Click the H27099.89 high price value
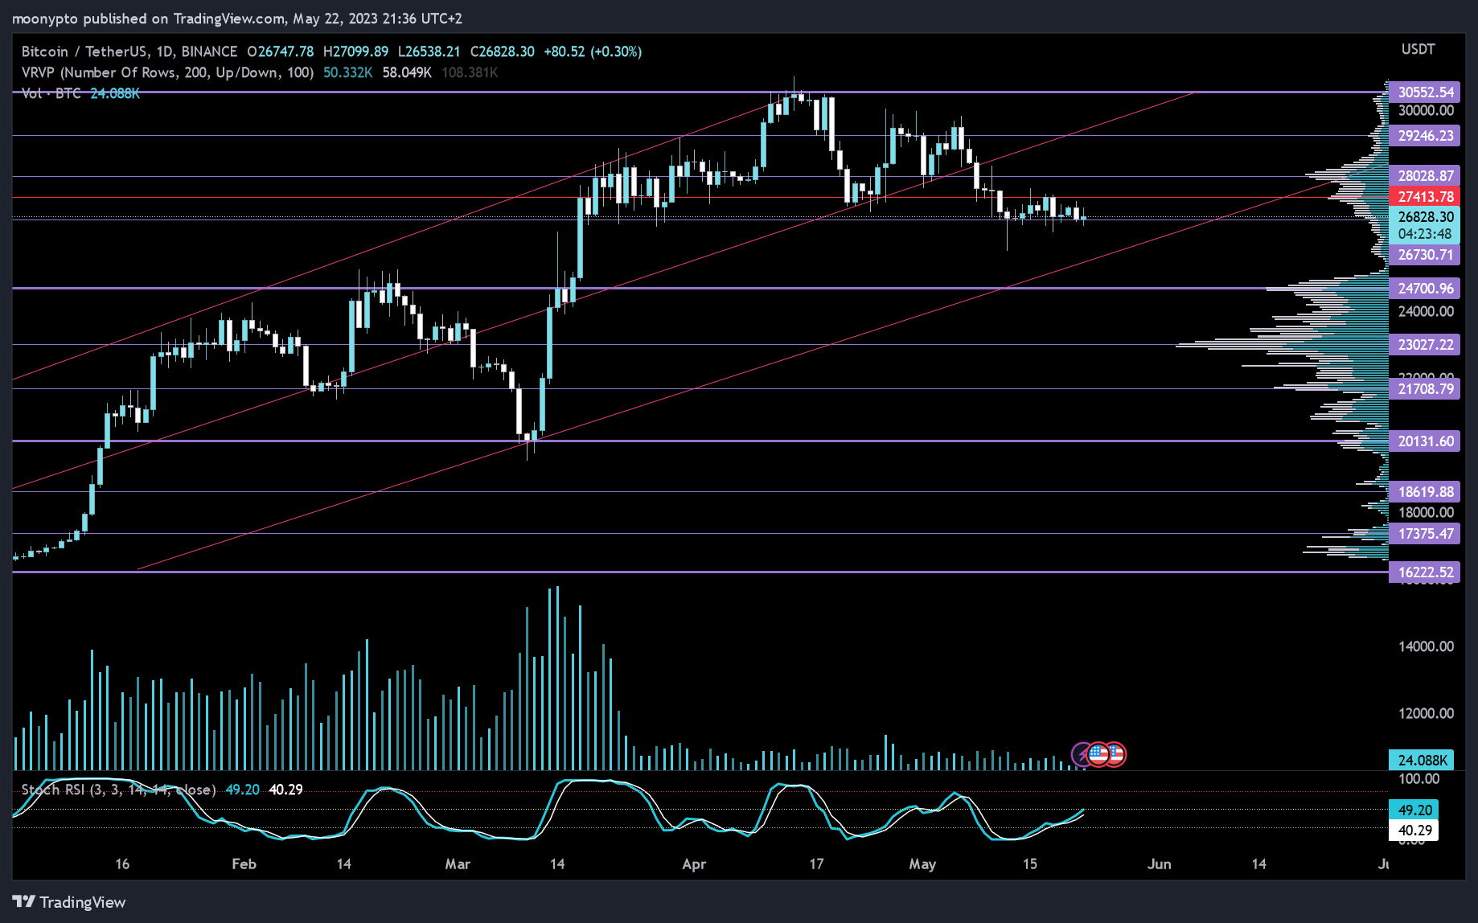Image resolution: width=1478 pixels, height=923 pixels. pyautogui.click(x=355, y=51)
